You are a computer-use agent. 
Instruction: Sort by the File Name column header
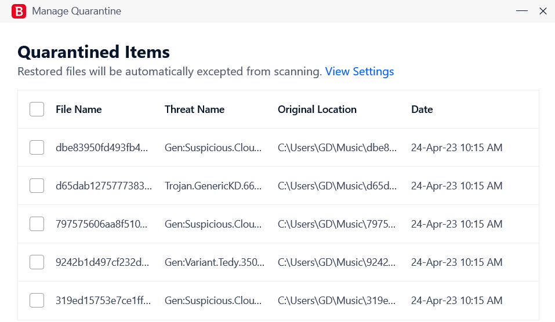coord(78,109)
